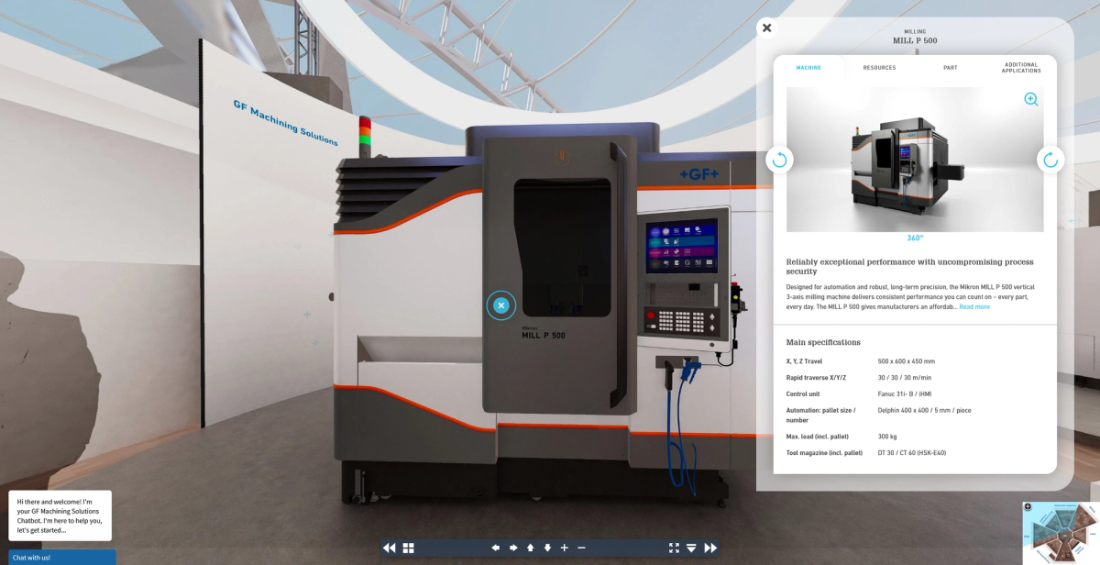
Task: Click the Max. load 300 kg value
Action: 887,436
